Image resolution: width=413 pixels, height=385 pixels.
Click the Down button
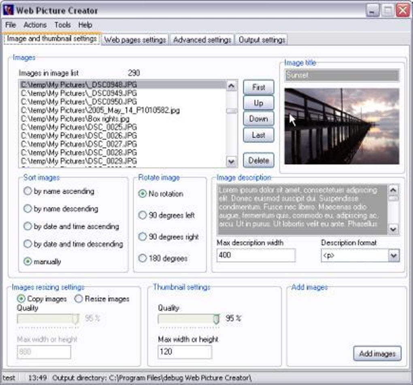tap(258, 119)
